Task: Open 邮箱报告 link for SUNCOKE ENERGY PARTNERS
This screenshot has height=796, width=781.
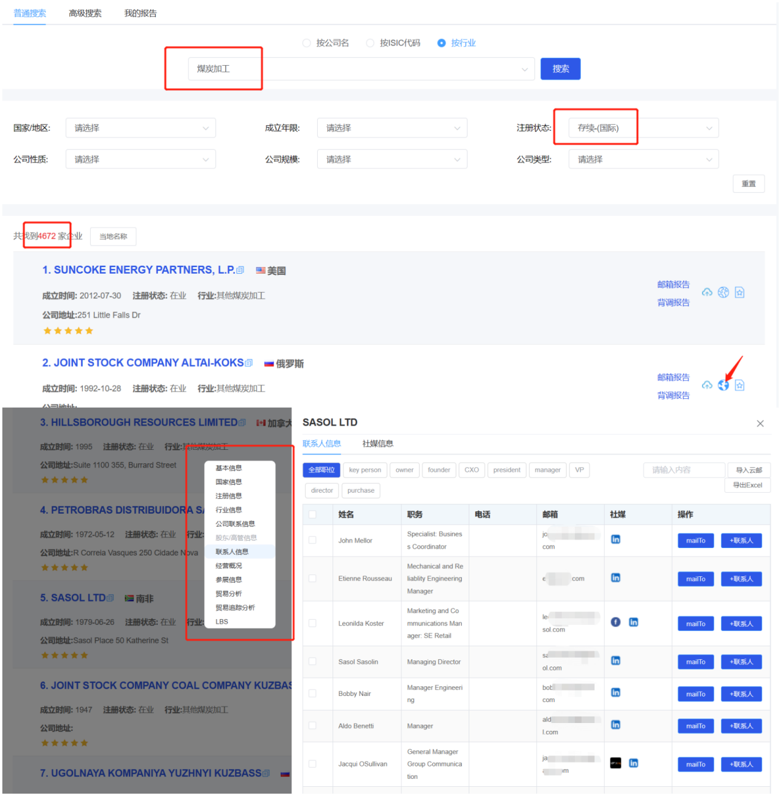Action: [674, 285]
